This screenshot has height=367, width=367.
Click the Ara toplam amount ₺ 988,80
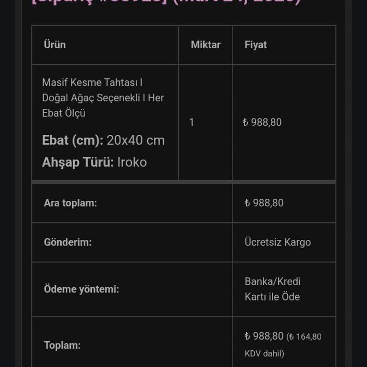[x=264, y=203]
